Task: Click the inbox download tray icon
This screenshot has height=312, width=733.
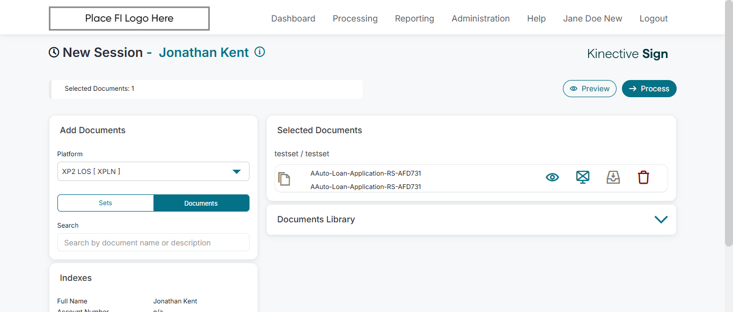Action: (613, 177)
